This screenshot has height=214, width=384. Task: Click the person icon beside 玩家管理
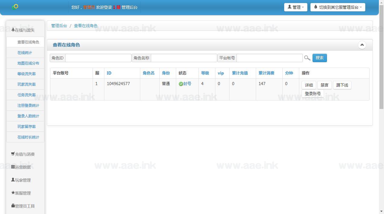point(12,180)
